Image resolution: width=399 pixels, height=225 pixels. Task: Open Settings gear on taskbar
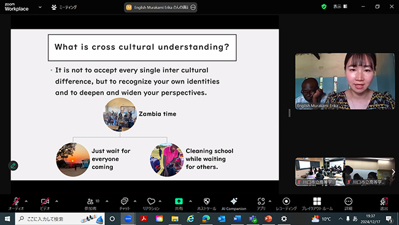click(284, 219)
